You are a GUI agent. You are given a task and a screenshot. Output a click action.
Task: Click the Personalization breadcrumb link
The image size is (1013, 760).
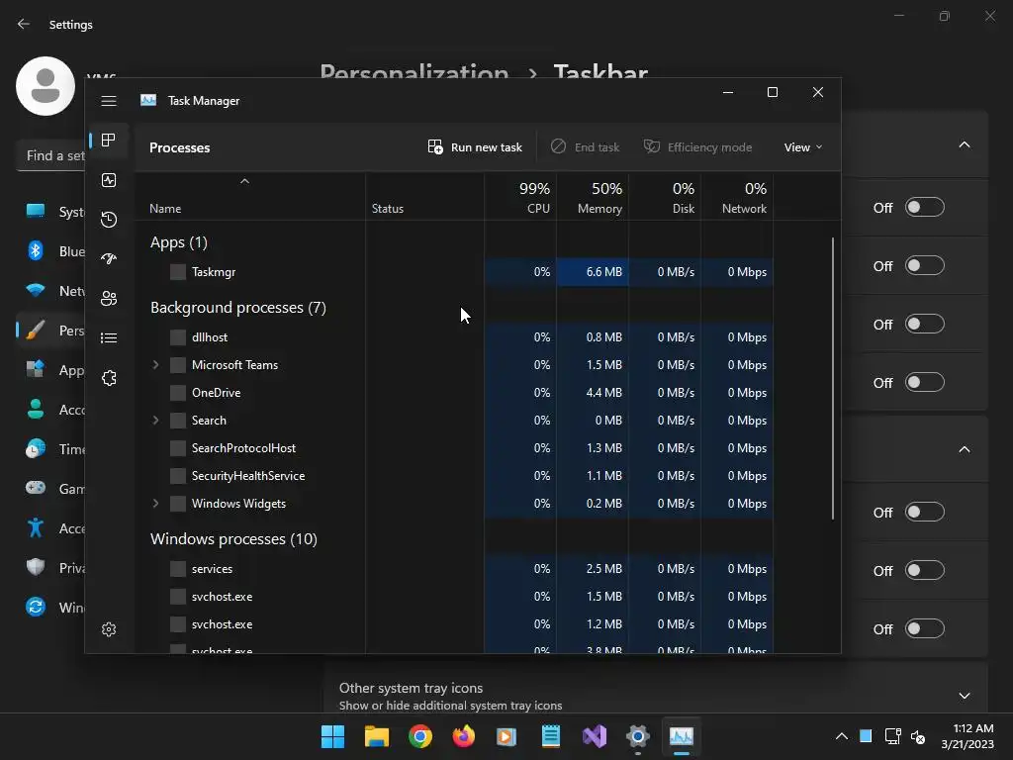pos(414,72)
